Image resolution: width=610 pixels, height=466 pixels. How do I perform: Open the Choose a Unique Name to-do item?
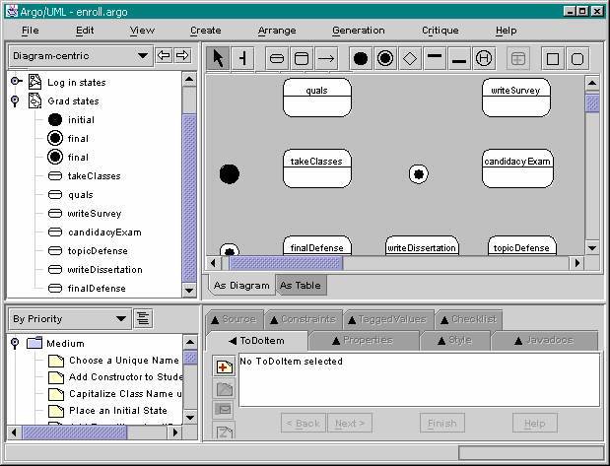(x=124, y=361)
